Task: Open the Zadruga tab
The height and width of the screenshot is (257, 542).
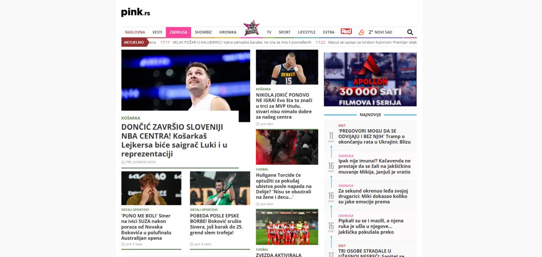Action: pos(178,32)
